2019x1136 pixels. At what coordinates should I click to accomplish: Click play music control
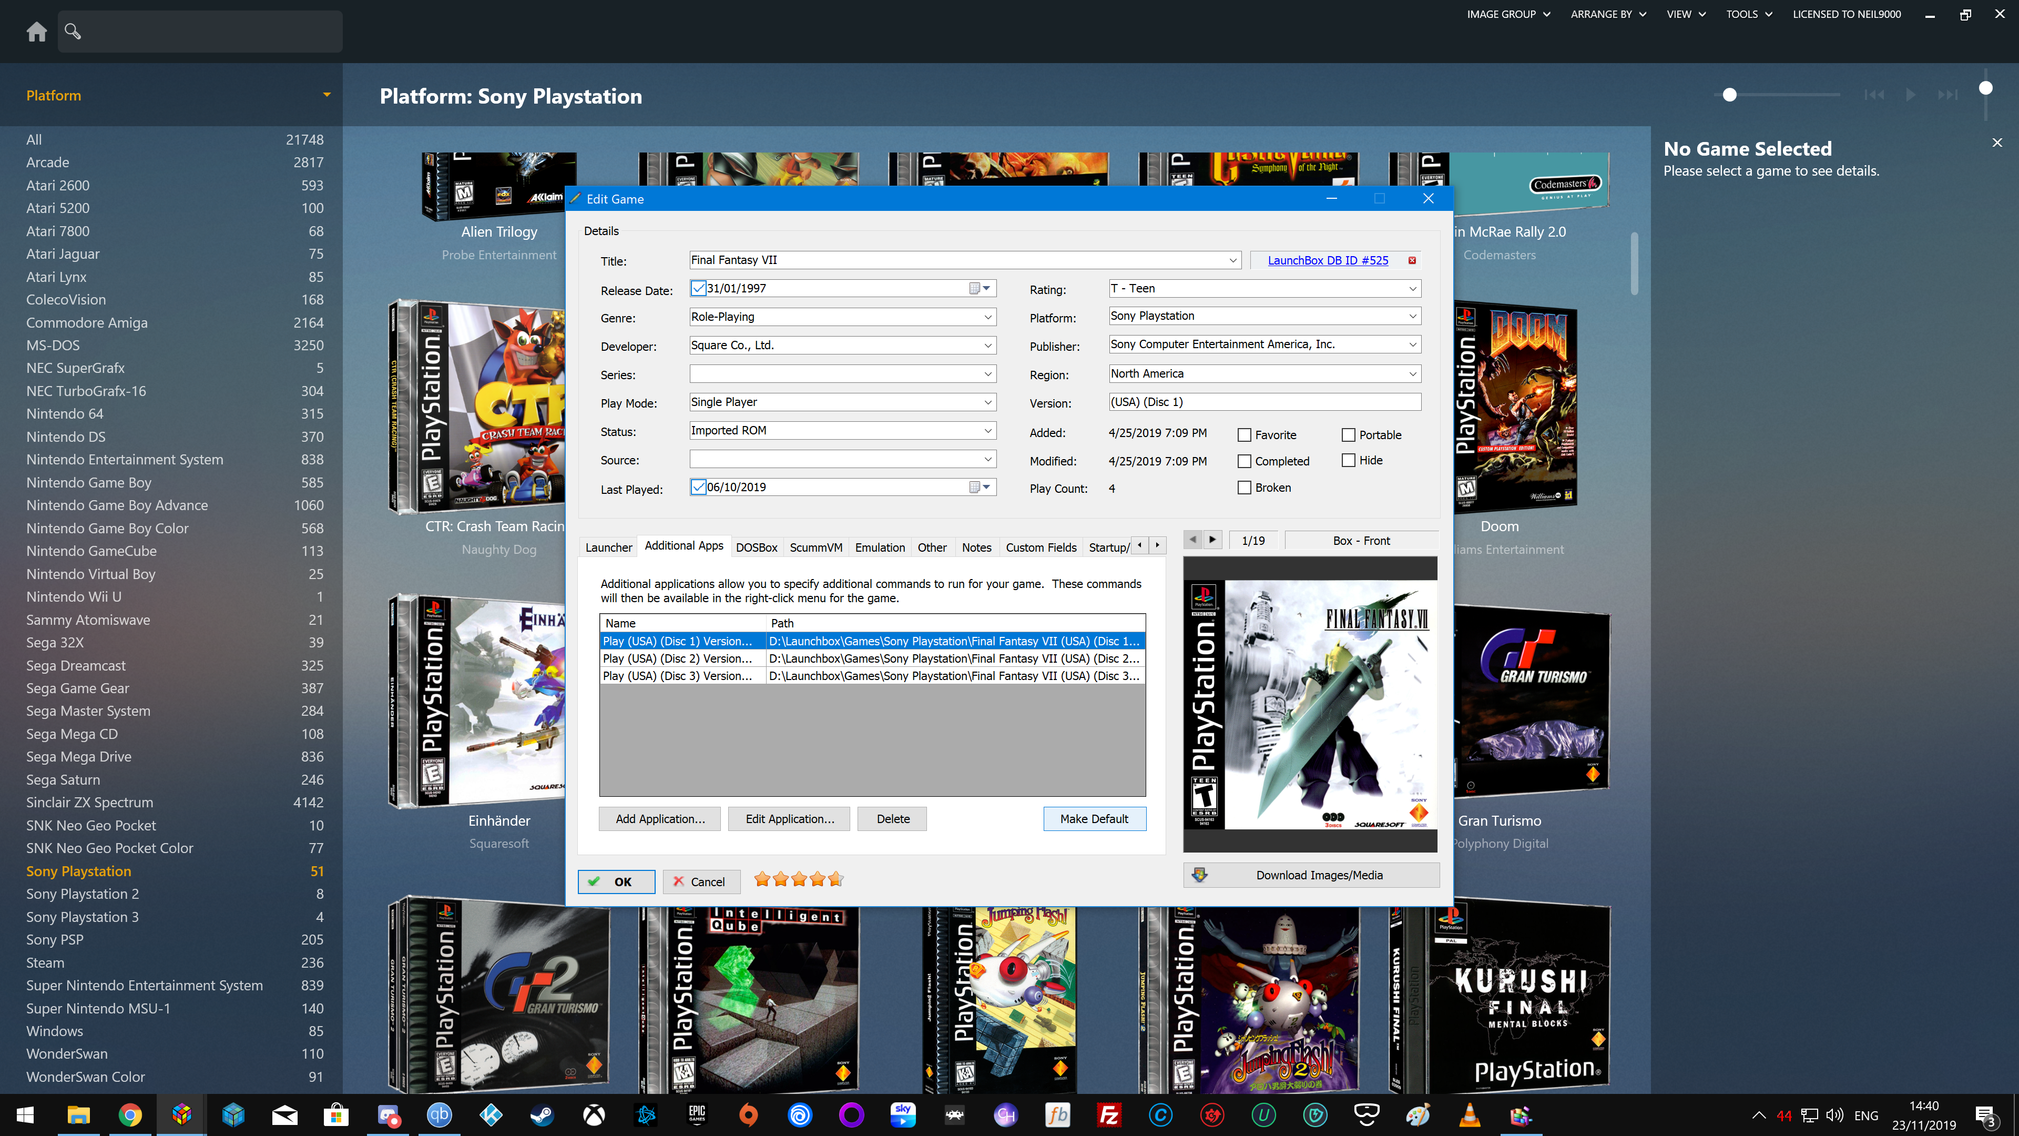click(1911, 95)
